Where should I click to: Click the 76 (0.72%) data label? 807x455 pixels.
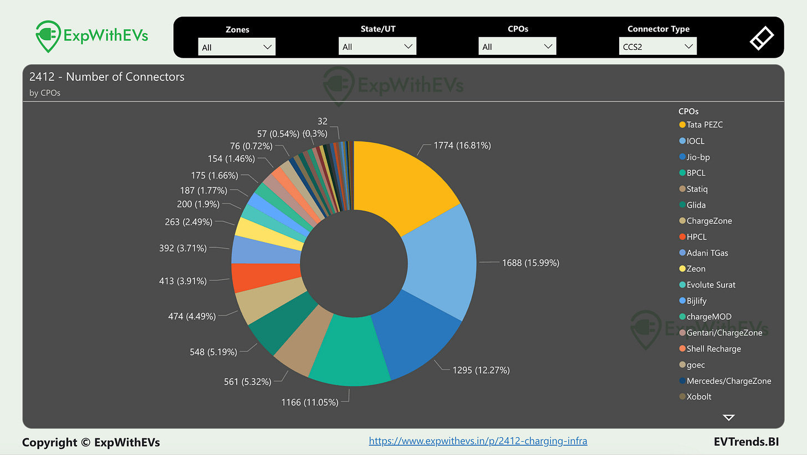click(x=251, y=146)
